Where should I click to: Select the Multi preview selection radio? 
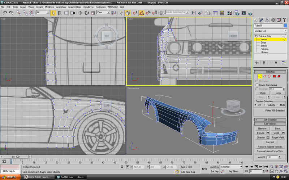(x=278, y=105)
